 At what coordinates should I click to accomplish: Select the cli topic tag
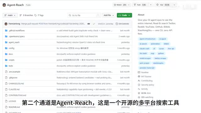point(154,49)
